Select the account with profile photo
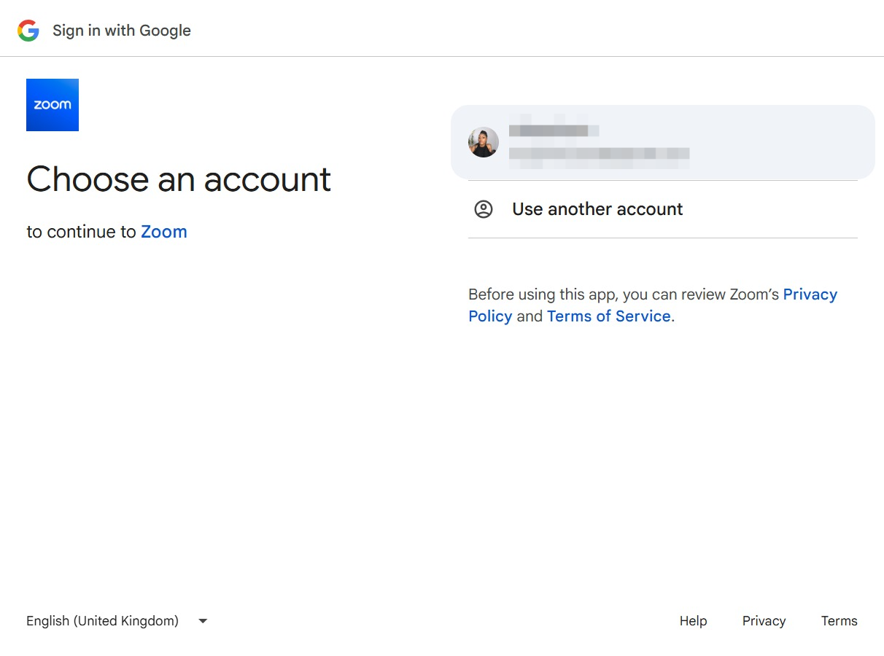 (x=662, y=142)
